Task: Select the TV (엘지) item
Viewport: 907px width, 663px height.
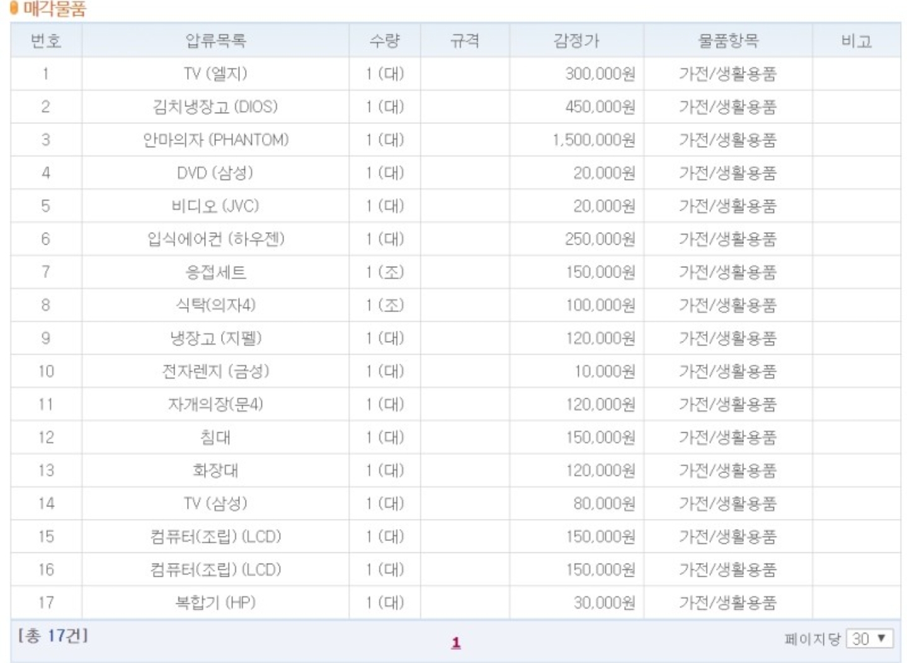Action: (215, 74)
